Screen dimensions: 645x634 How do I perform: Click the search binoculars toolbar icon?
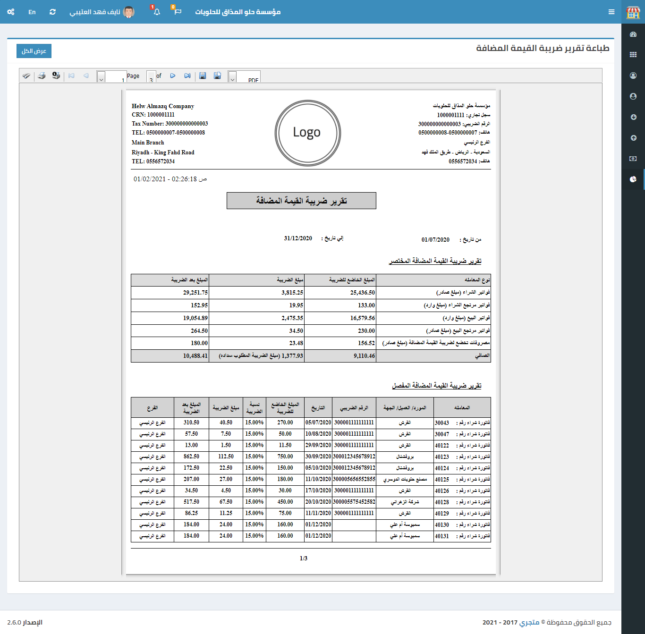click(26, 76)
